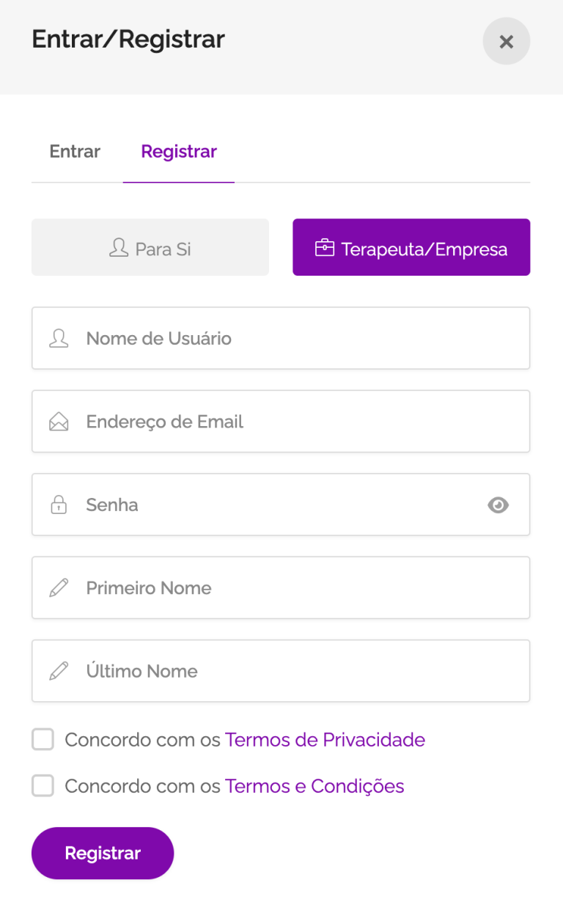The height and width of the screenshot is (902, 563).
Task: Click into the Primeiro Nome text field
Action: tap(293, 587)
